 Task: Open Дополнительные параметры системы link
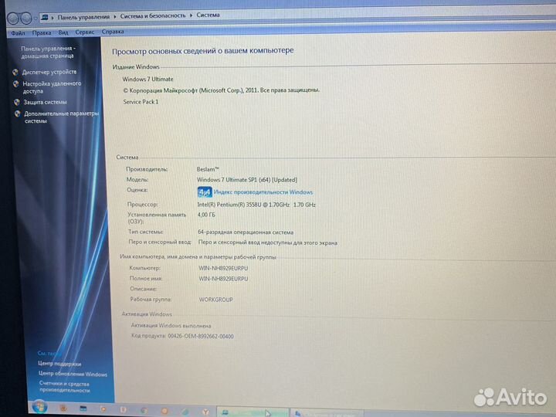(x=61, y=117)
